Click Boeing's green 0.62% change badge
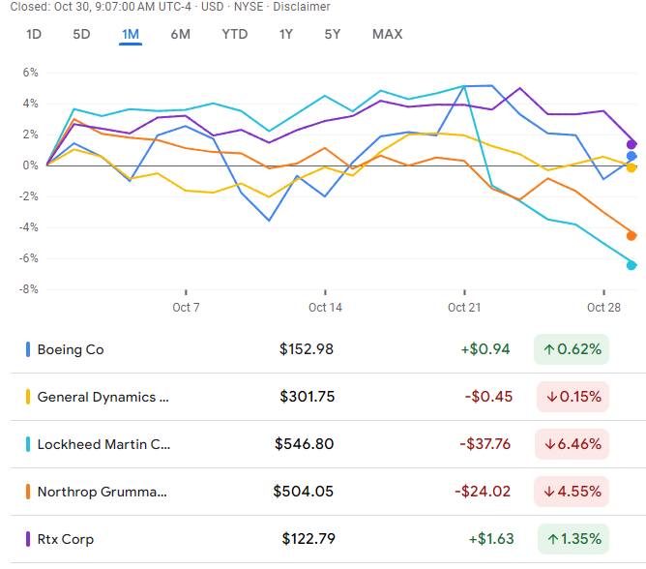646x569 pixels. [572, 349]
